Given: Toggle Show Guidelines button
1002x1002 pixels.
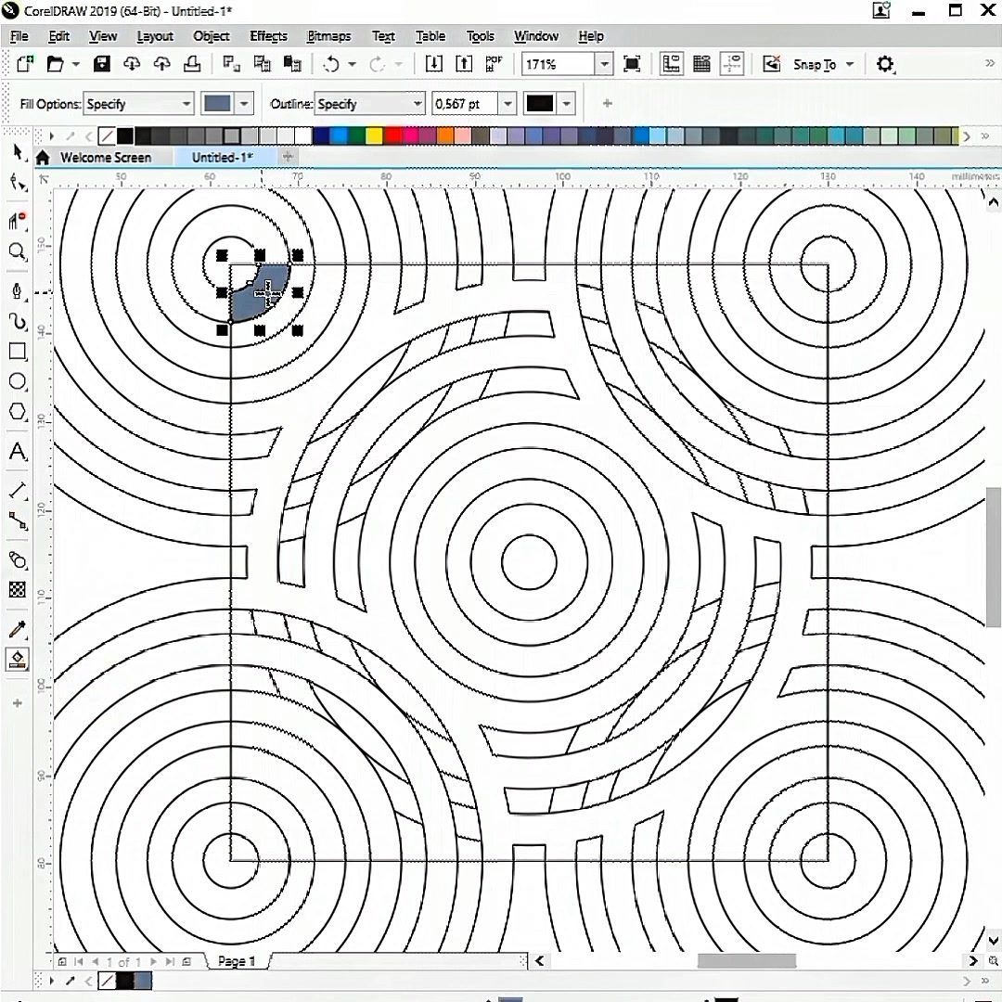Looking at the screenshot, I should [x=732, y=64].
